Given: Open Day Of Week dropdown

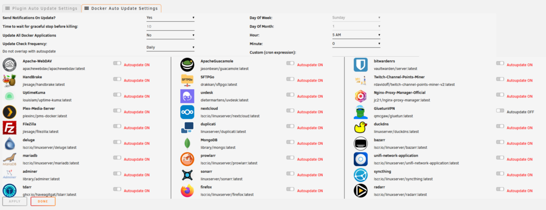Looking at the screenshot, I should 356,17.
